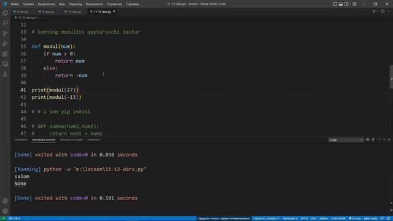Click the comment Sonning modulini qaytaruvchi dastur
Viewport: 393px width, 221px height.
(x=86, y=32)
